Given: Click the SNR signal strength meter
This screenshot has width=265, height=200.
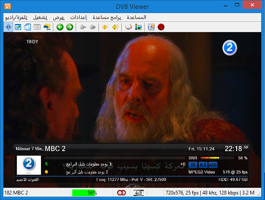Looking at the screenshot, I should (217, 158).
